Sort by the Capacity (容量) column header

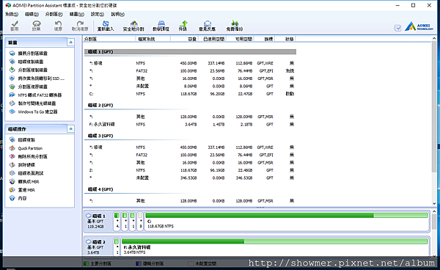point(184,39)
